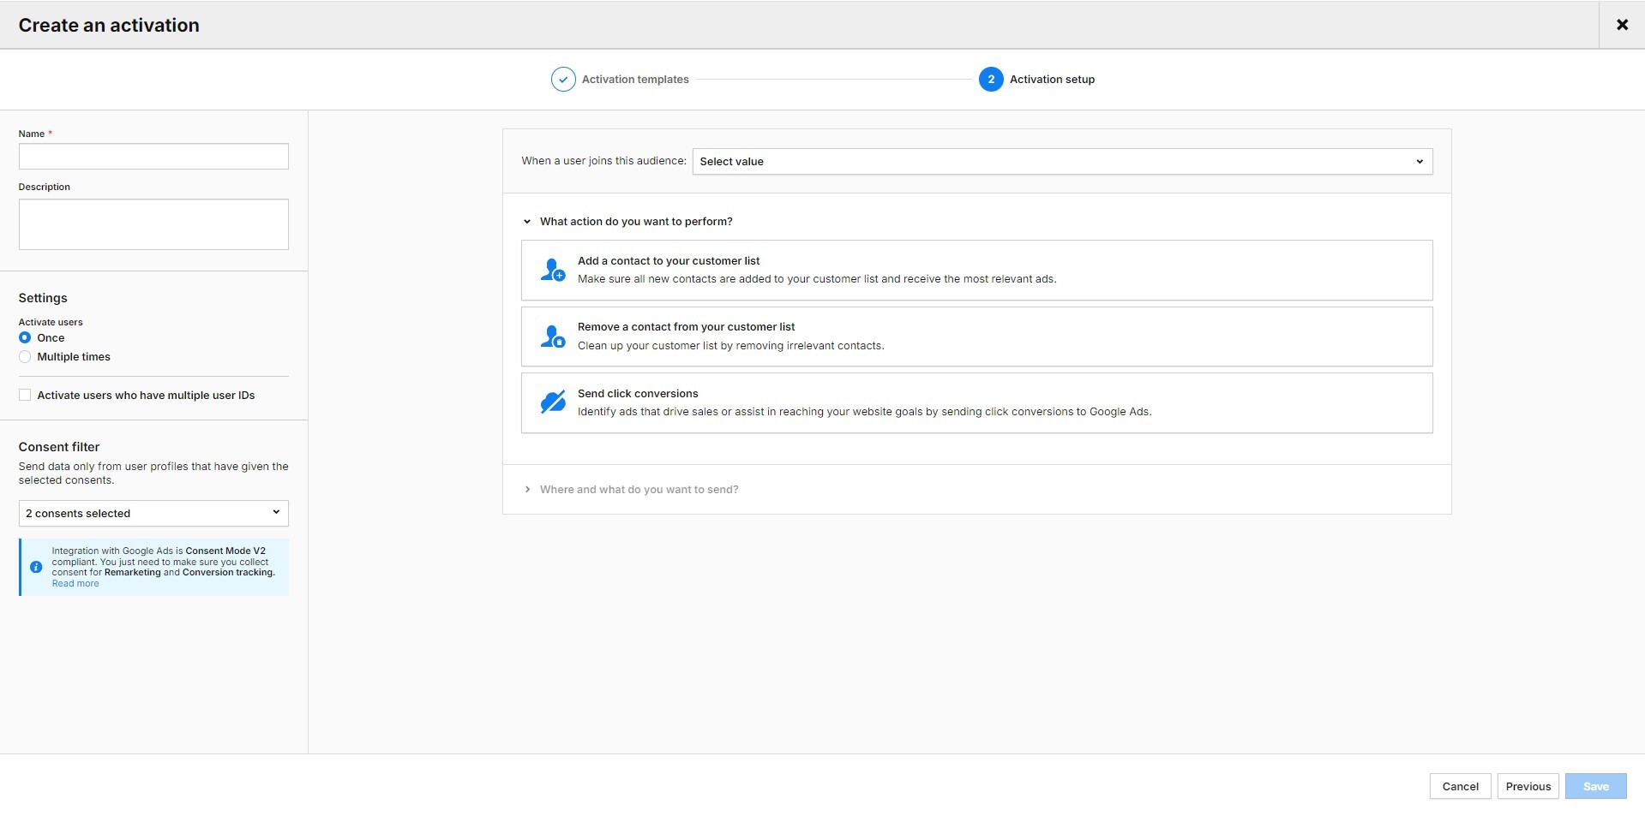Enable activating users with multiple user IDs

pyautogui.click(x=24, y=395)
